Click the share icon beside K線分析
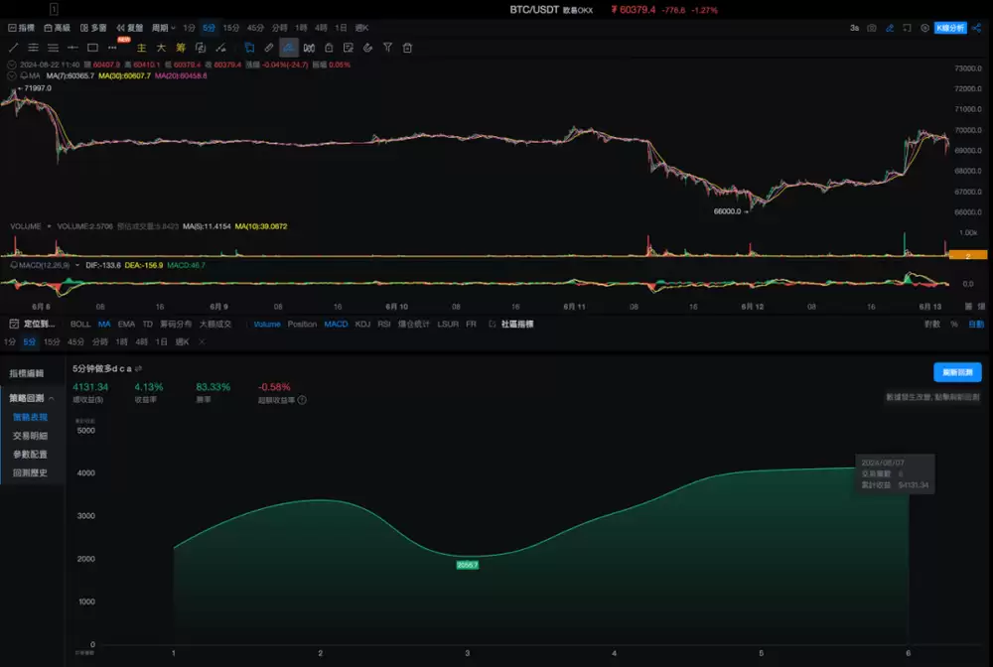 pos(977,28)
